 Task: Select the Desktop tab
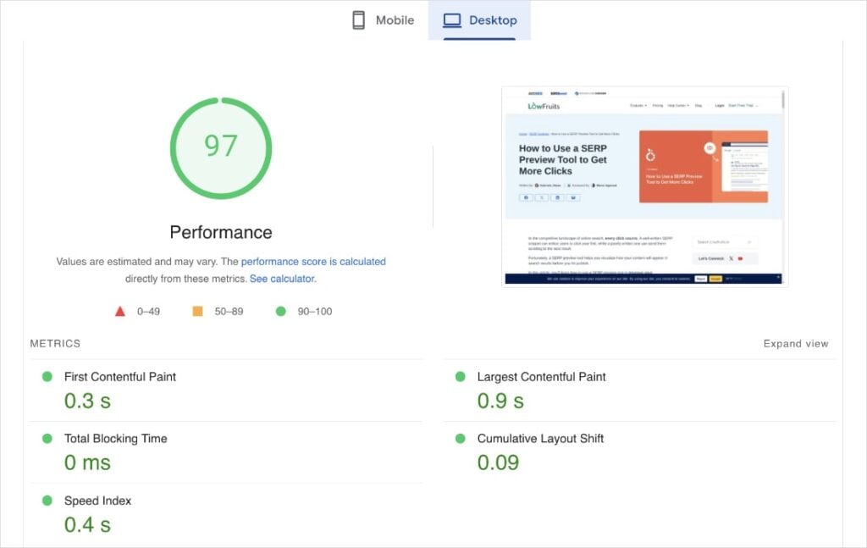click(479, 19)
